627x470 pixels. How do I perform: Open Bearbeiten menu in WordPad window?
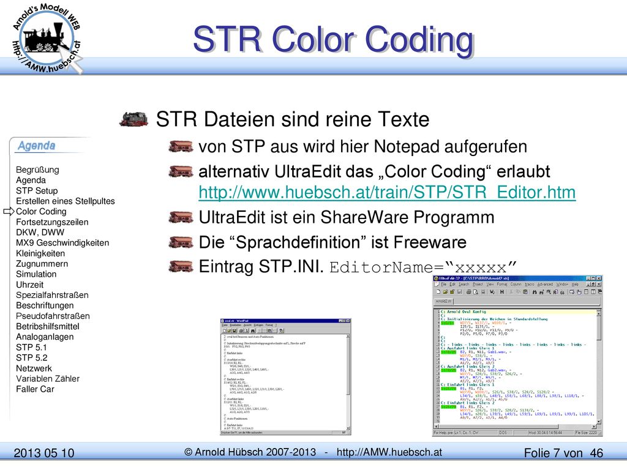[x=236, y=325]
